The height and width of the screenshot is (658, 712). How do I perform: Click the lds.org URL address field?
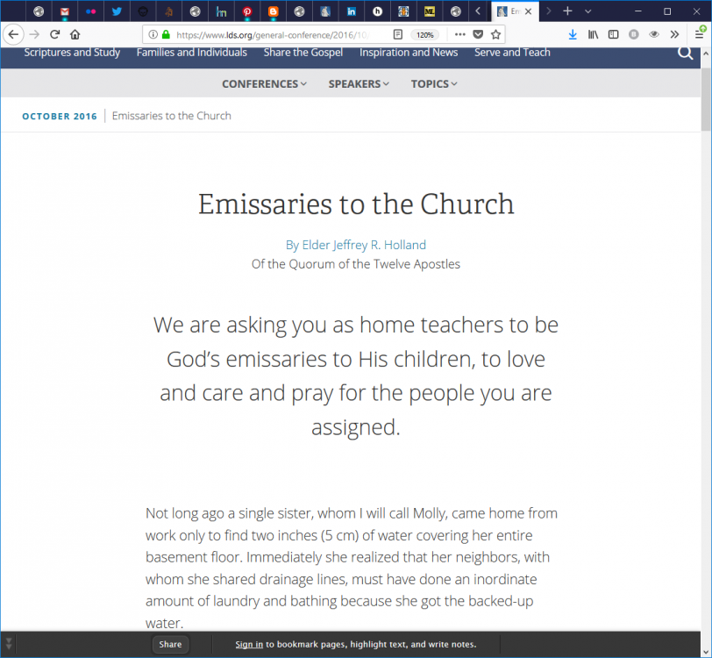273,35
